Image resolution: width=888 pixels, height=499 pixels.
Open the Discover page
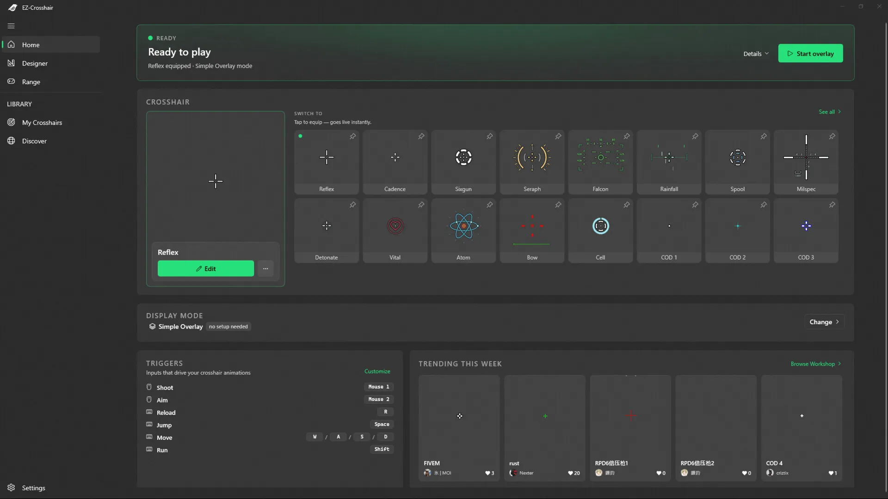51,141
